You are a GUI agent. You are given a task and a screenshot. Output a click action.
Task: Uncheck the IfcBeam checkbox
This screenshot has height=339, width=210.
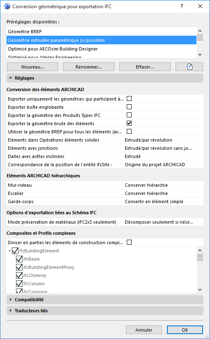click(19, 259)
